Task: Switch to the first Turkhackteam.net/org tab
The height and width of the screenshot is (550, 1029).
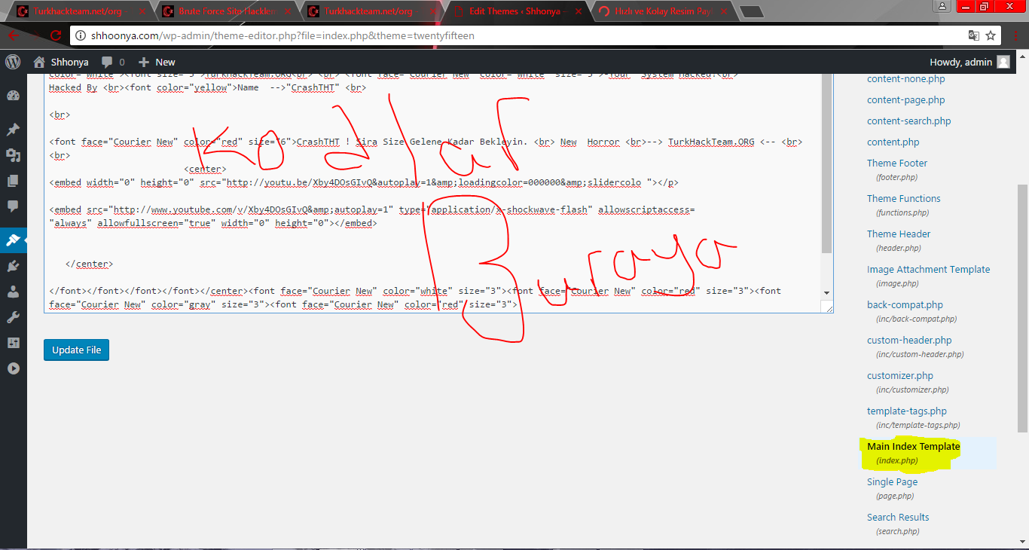Action: pyautogui.click(x=78, y=11)
